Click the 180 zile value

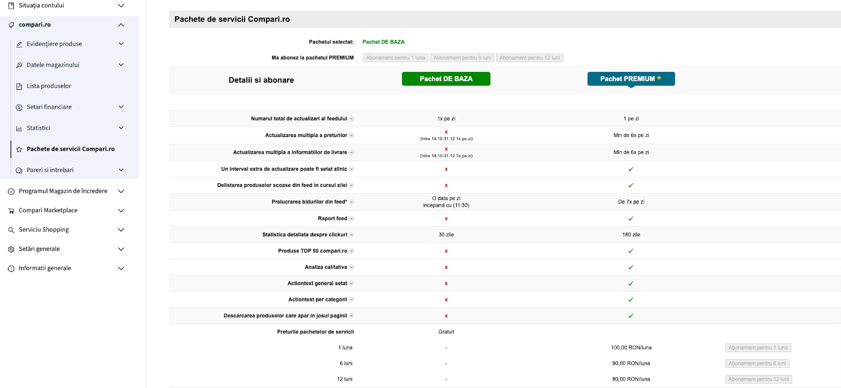631,235
